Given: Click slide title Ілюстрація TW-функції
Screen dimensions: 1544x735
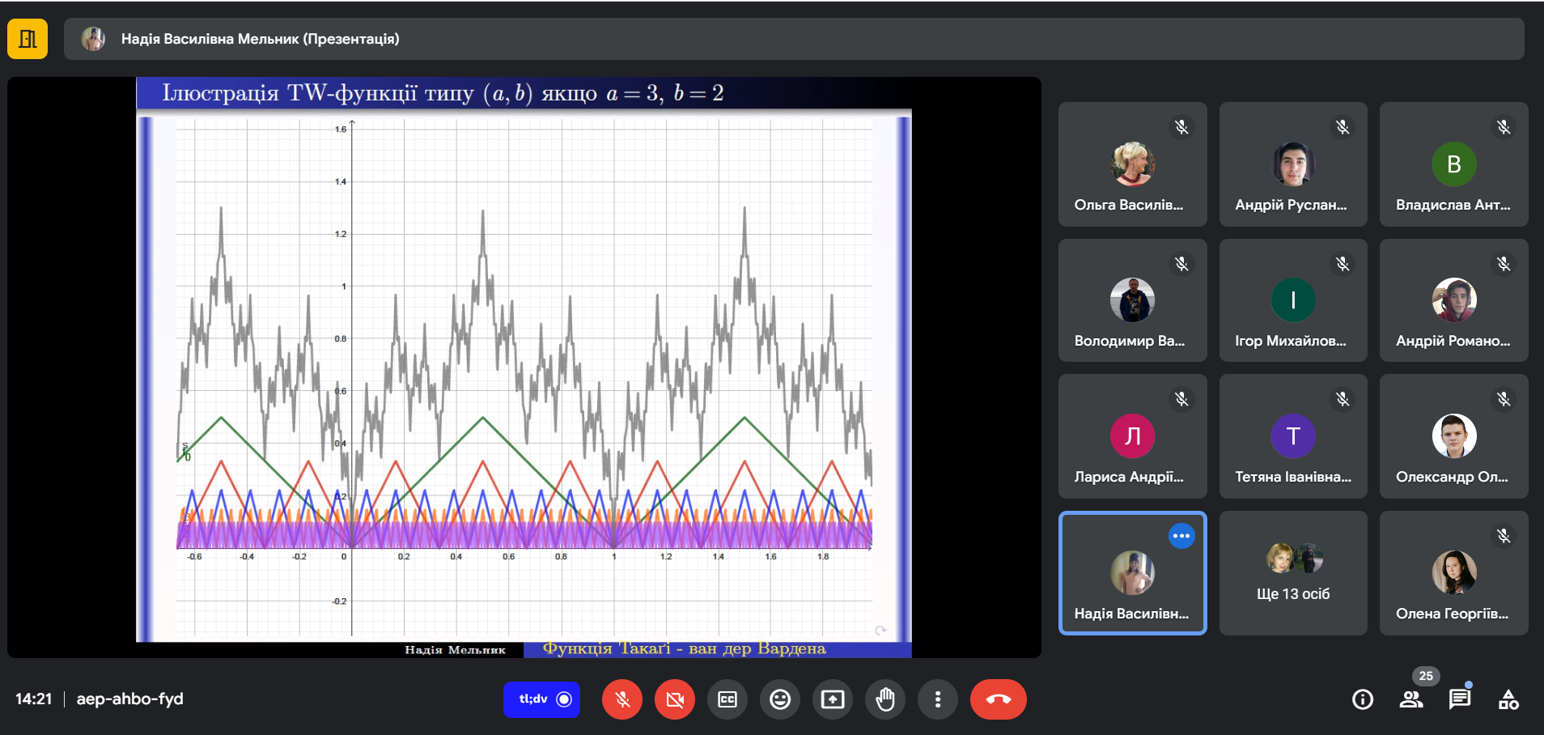Looking at the screenshot, I should (x=443, y=93).
